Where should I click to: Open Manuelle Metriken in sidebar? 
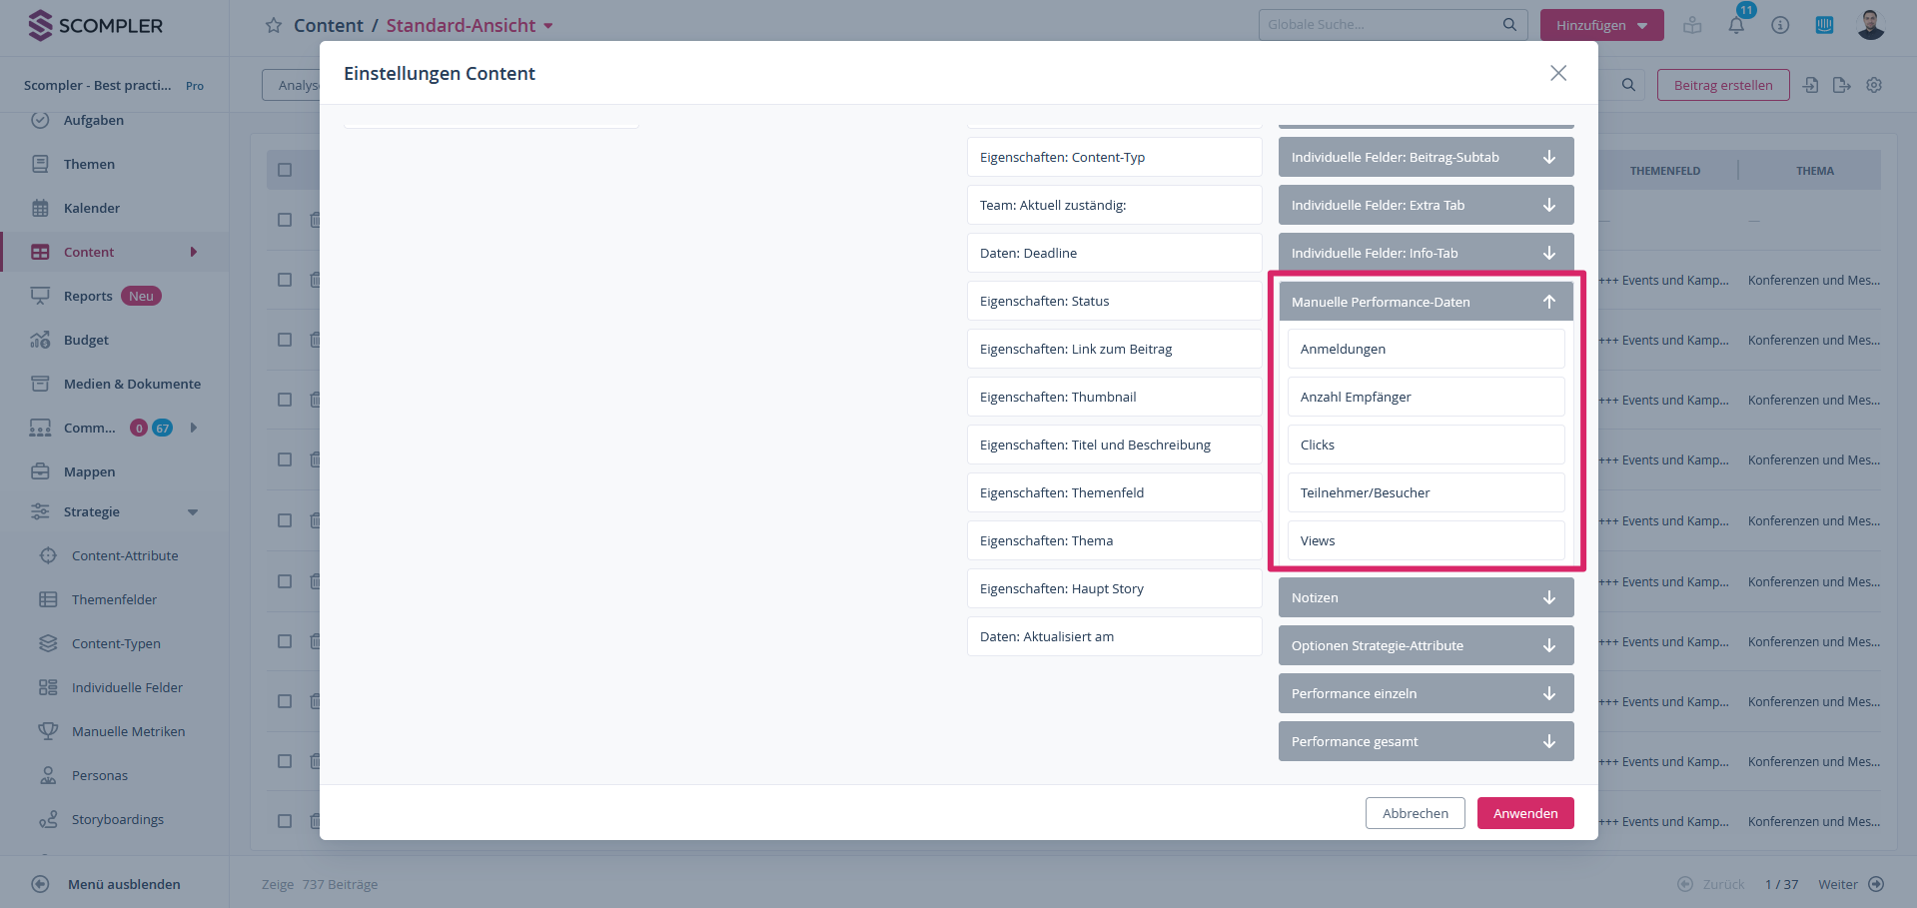(128, 731)
